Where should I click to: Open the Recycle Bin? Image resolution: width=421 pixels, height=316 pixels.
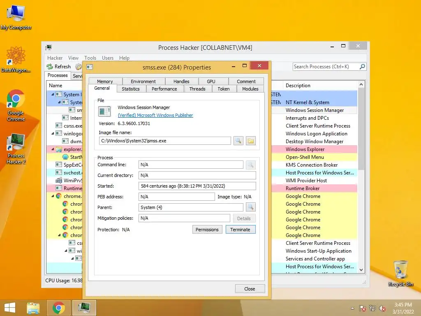click(400, 273)
